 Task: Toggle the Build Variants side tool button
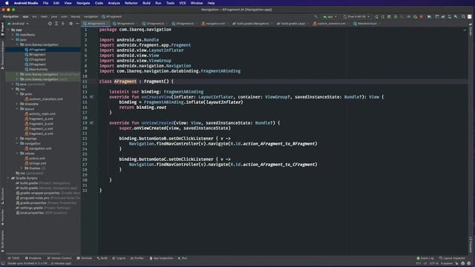click(2, 241)
